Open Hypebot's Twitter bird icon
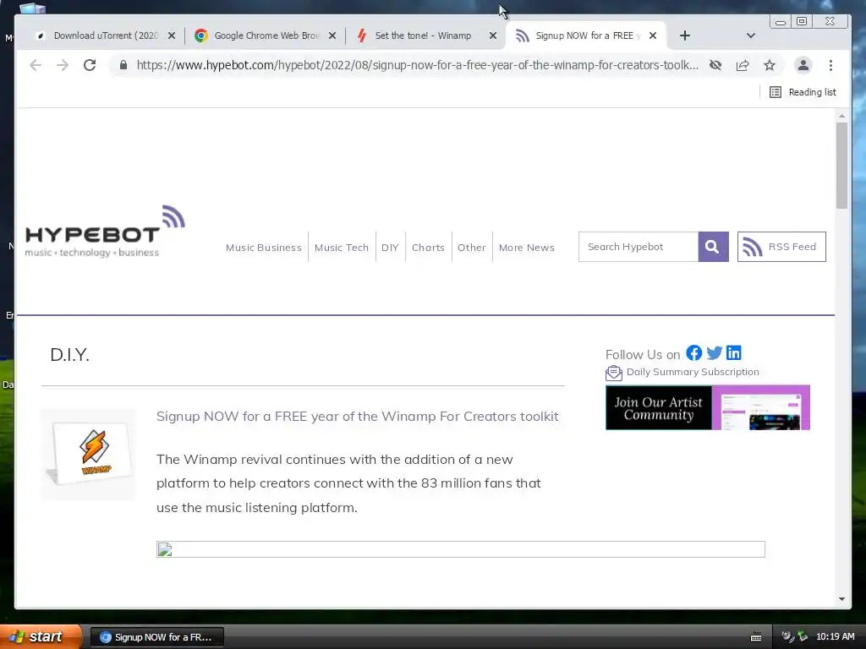 pos(714,352)
